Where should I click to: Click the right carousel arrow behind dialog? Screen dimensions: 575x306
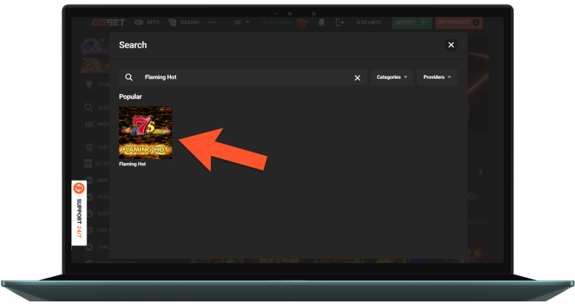tap(480, 173)
